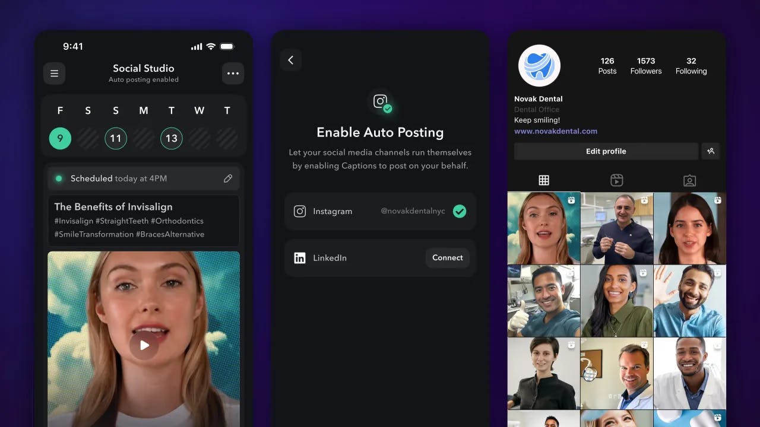Open the 1573 Followers list

click(646, 66)
